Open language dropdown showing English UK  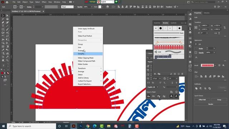[x=153, y=87]
